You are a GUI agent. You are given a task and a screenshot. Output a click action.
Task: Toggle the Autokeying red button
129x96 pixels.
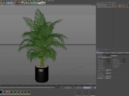[80, 88]
